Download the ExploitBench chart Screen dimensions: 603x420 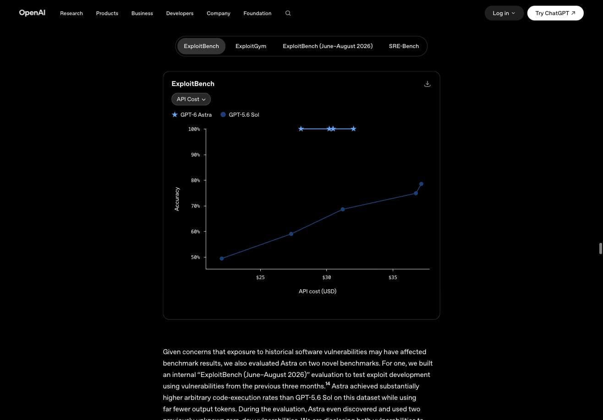427,84
